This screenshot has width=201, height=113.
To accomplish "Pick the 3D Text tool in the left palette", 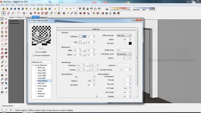I will coord(6,70).
